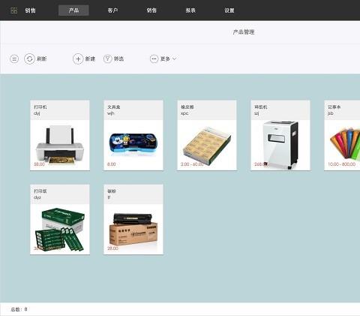Screen dimensions: 360x316
Task: Open the app grid icon beside 销售 title
Action: click(x=14, y=11)
